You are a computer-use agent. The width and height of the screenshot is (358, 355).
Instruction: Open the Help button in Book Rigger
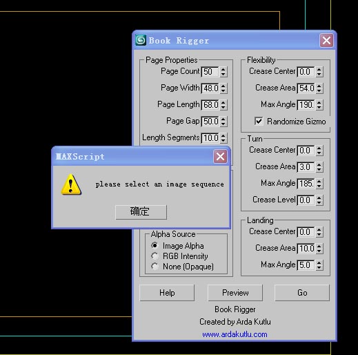point(167,293)
